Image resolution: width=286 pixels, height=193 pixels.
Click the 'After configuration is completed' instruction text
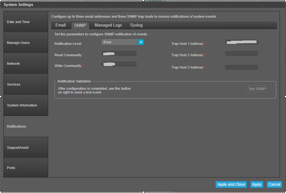click(94, 90)
